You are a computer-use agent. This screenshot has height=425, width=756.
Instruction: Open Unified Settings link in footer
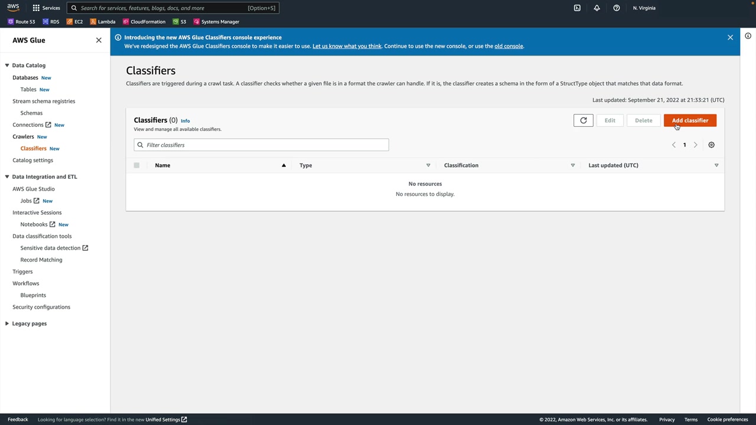point(166,420)
